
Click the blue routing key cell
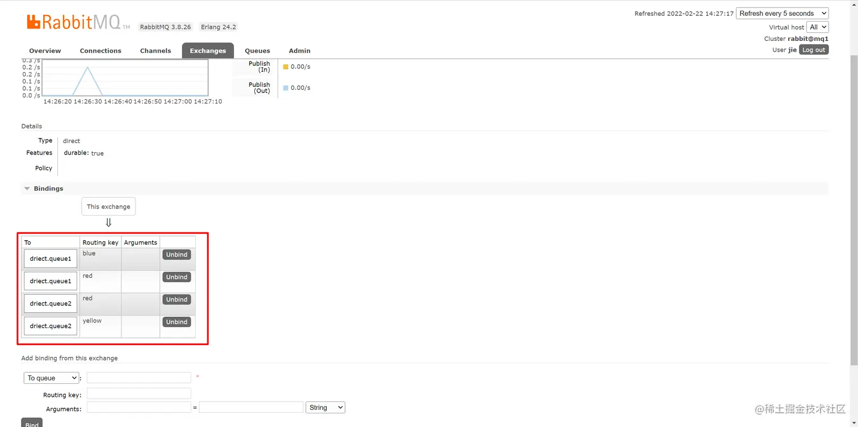click(x=100, y=259)
